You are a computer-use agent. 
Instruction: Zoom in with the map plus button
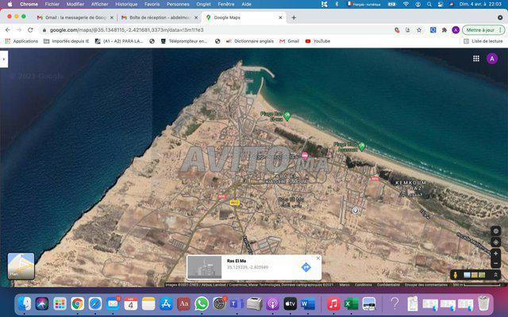click(495, 254)
